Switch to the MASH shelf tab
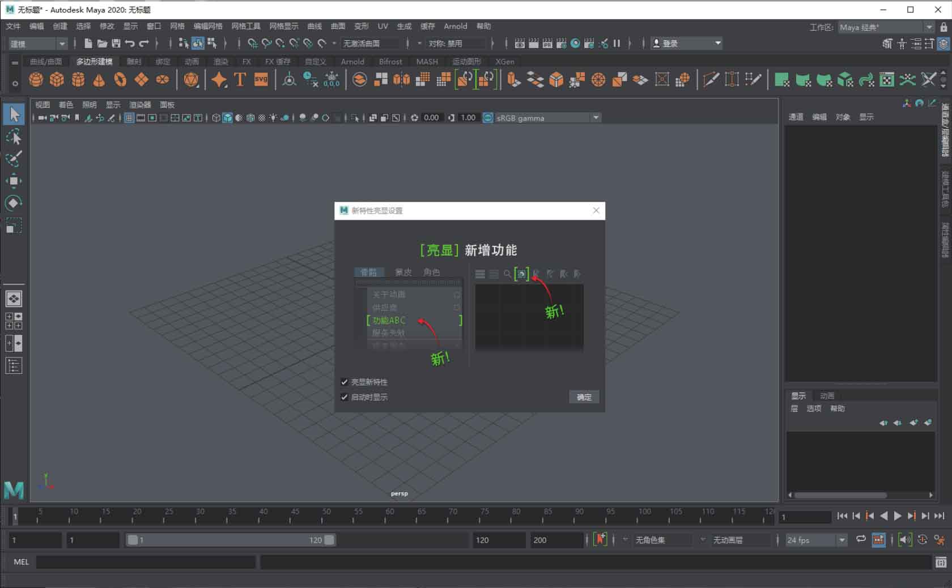The height and width of the screenshot is (588, 952). (x=427, y=61)
